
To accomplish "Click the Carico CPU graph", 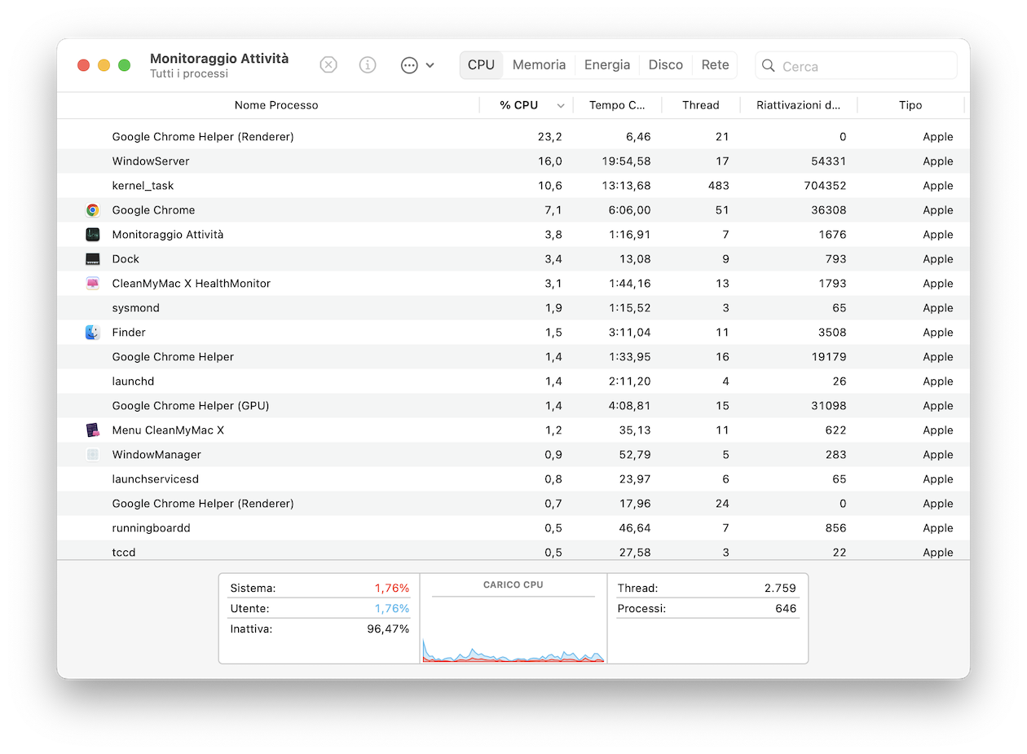I will coord(513,628).
